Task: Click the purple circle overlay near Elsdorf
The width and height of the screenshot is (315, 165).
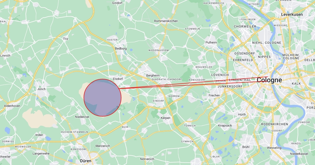Action: (102, 97)
